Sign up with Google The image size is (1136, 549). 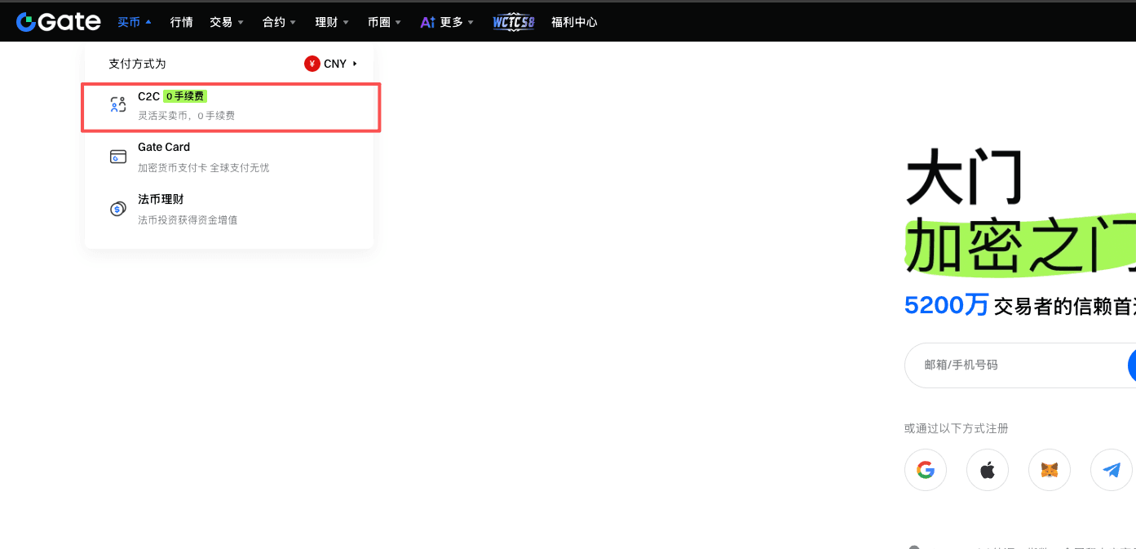pos(926,470)
